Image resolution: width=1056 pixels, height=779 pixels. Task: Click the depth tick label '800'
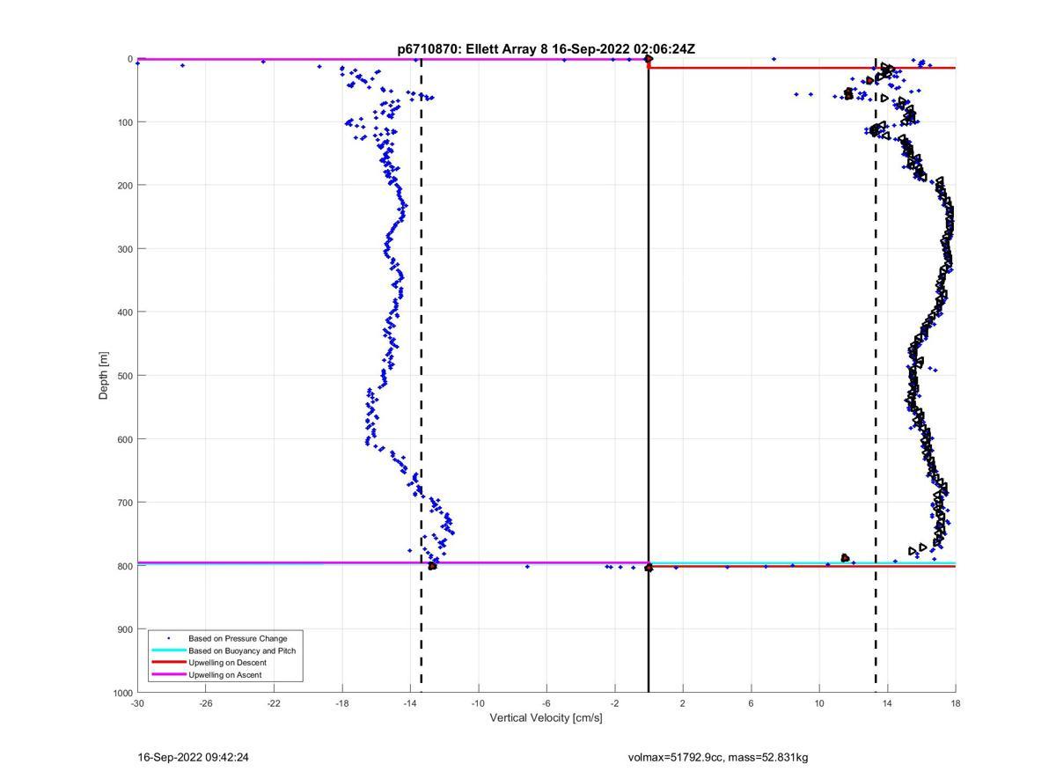point(125,566)
